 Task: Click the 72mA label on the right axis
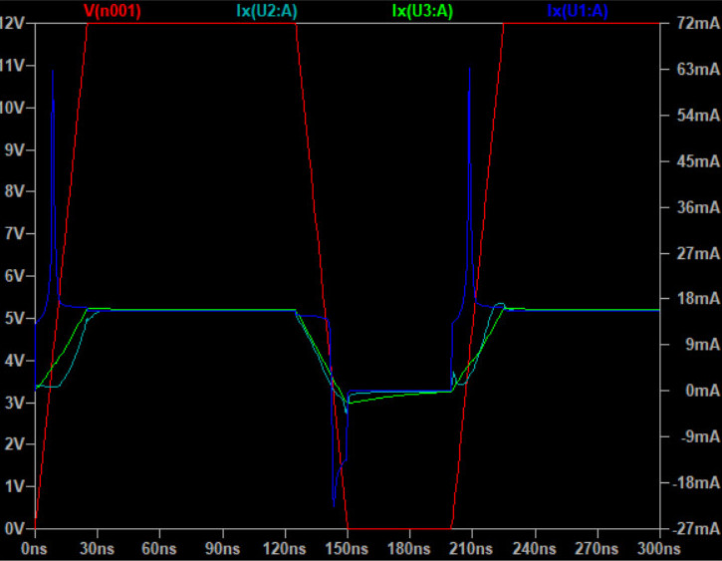[693, 23]
